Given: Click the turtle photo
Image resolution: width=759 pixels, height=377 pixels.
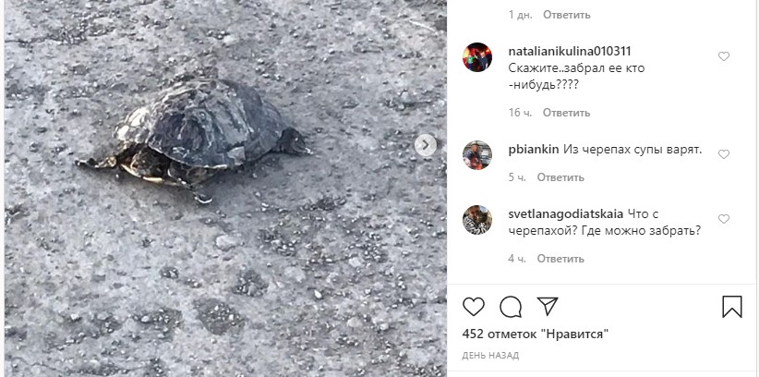Looking at the screenshot, I should click(225, 188).
